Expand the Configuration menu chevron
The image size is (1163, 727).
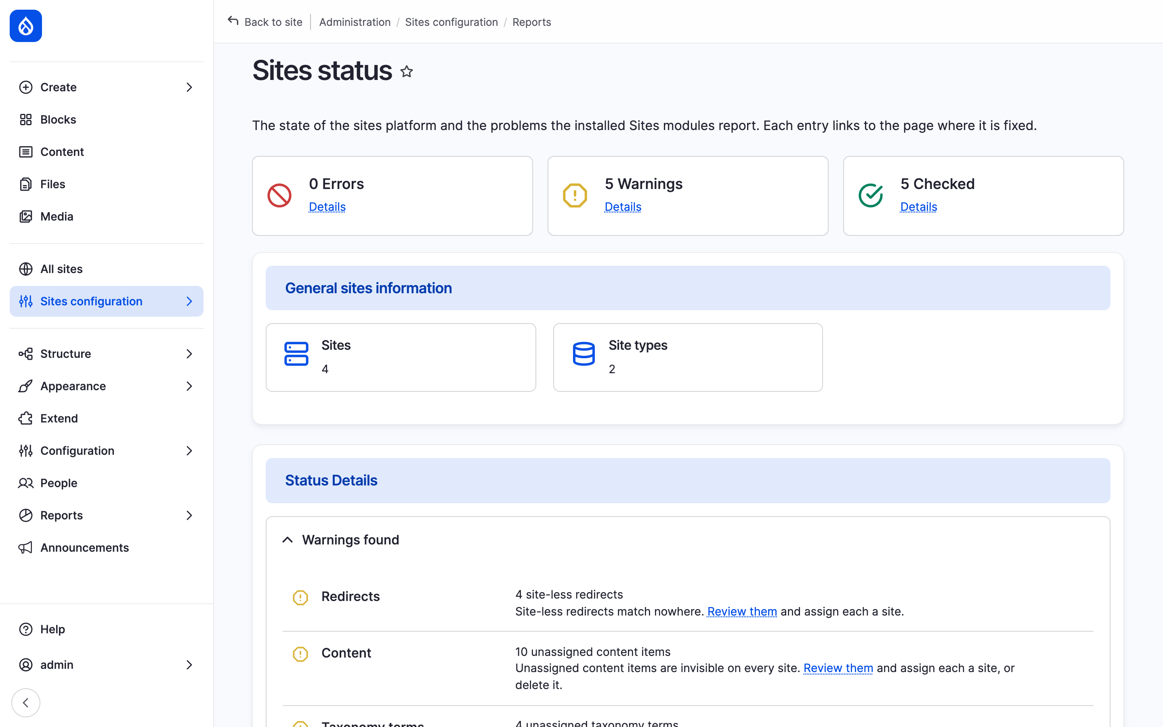[189, 450]
